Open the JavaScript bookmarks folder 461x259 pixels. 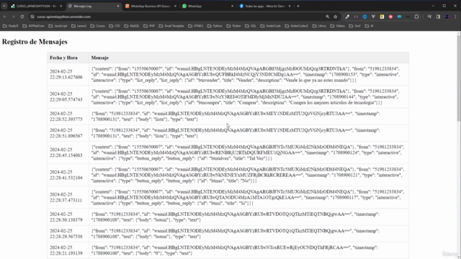coord(58,26)
